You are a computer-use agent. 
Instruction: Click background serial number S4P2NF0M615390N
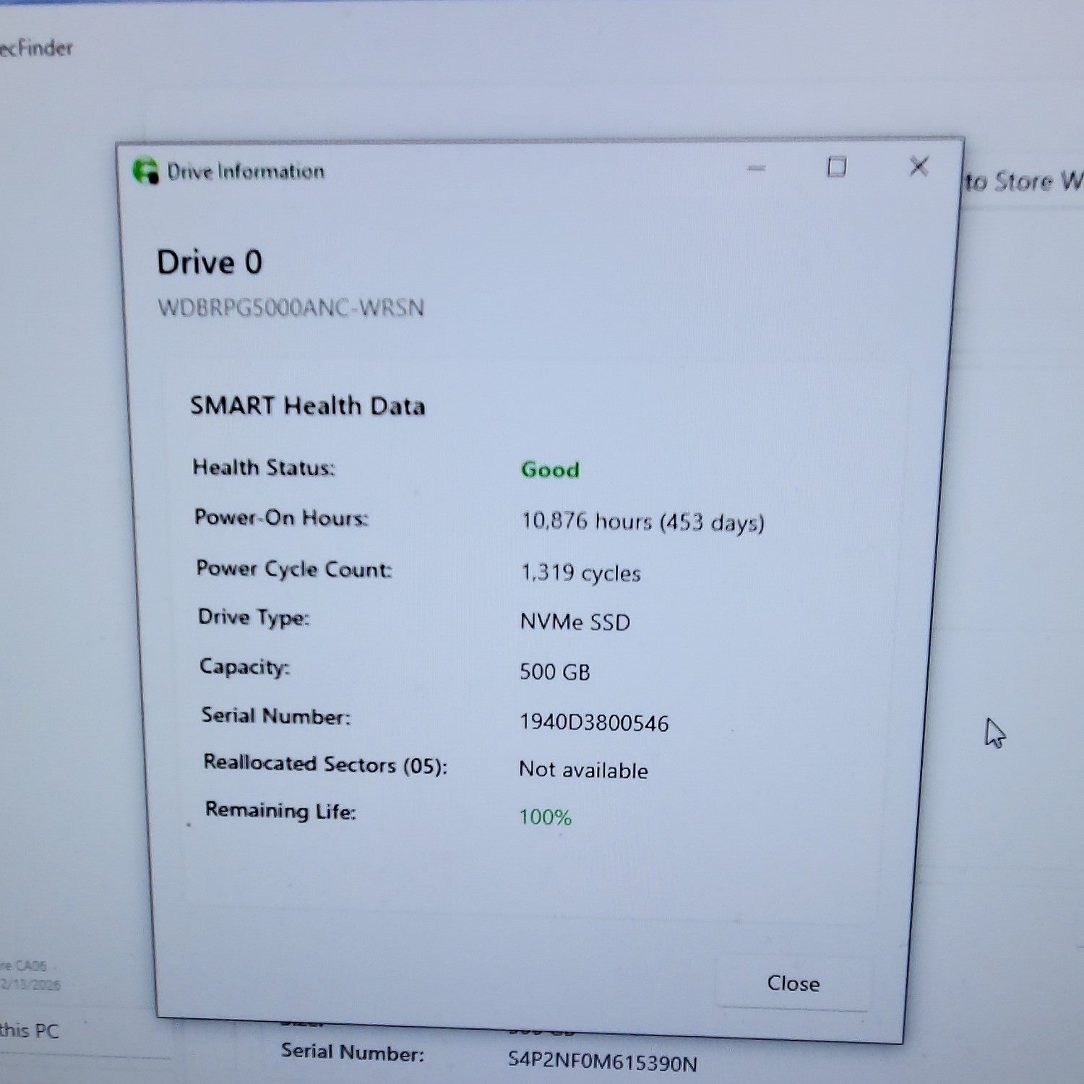tap(603, 1062)
